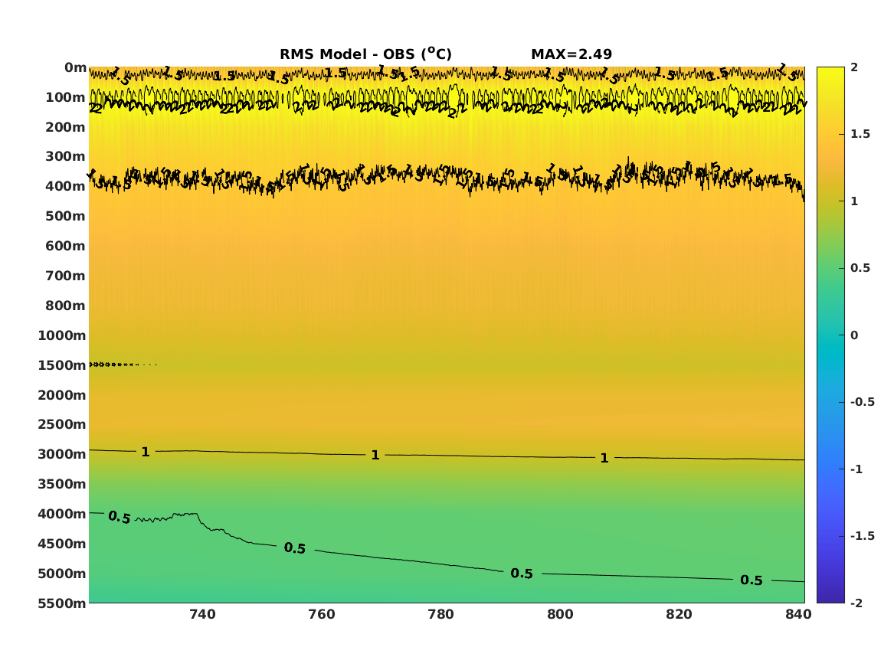Click the '0m' depth axis label
The width and height of the screenshot is (894, 670).
pyautogui.click(x=75, y=68)
